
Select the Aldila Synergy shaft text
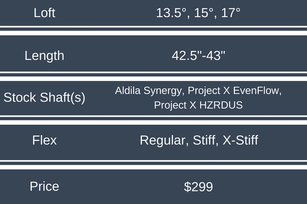click(150, 91)
